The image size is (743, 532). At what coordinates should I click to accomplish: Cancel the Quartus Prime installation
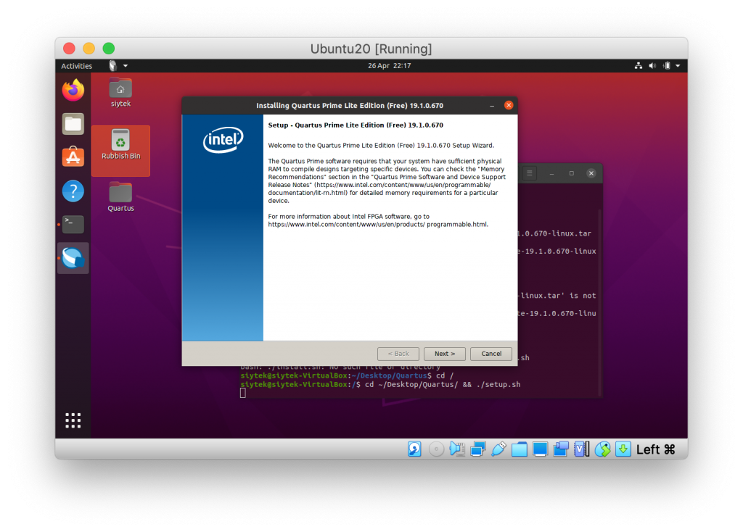491,354
